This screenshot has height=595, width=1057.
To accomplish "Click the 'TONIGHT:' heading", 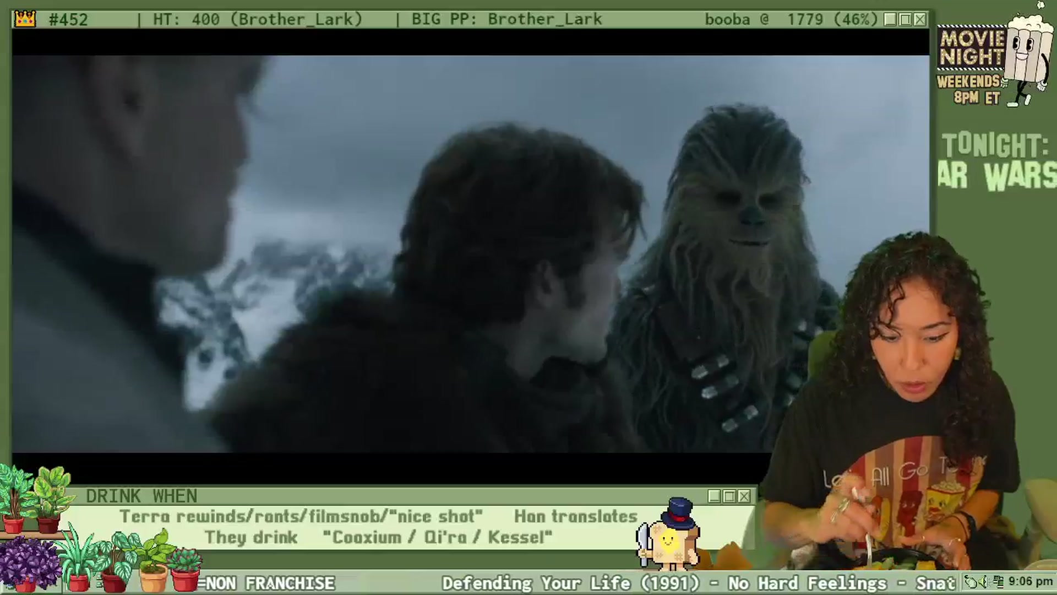I will coord(995,145).
